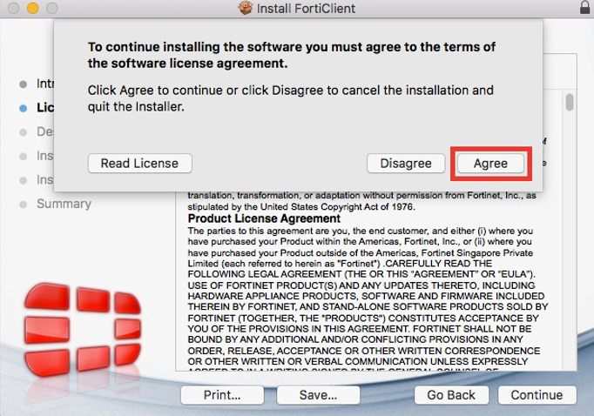Save the license using Save... button

(x=318, y=394)
